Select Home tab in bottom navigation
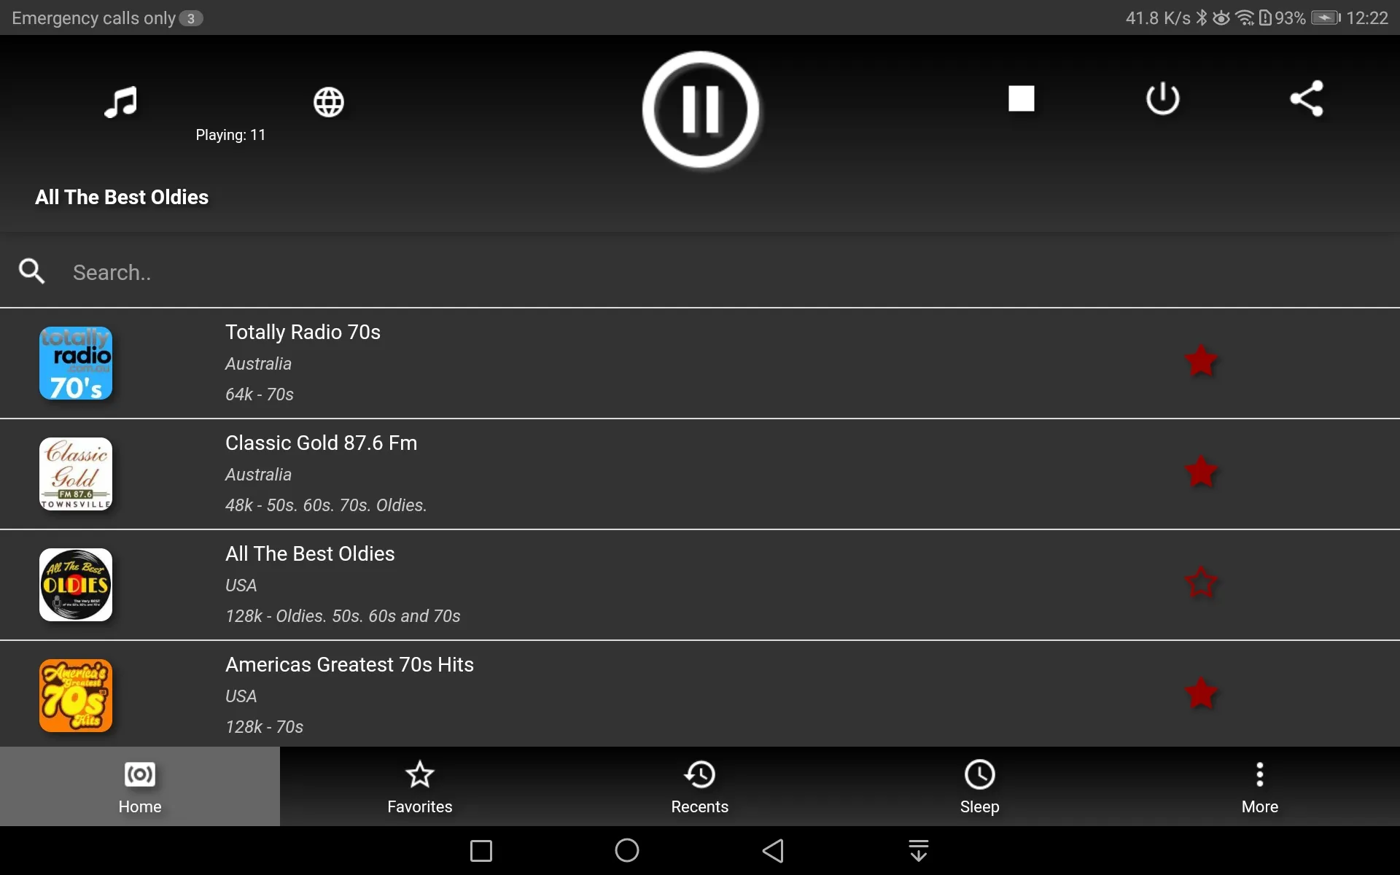Viewport: 1400px width, 875px height. click(x=140, y=786)
